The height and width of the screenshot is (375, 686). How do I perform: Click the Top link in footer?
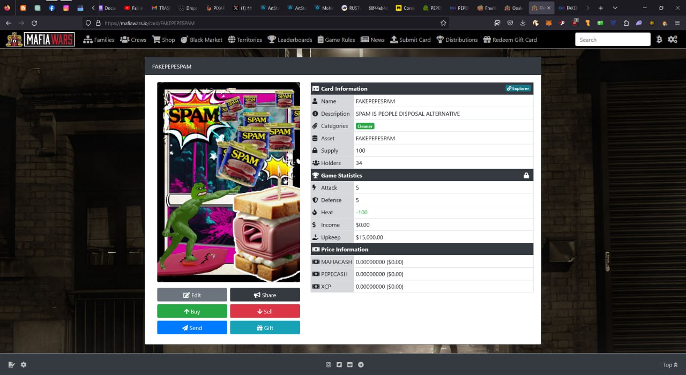click(670, 365)
